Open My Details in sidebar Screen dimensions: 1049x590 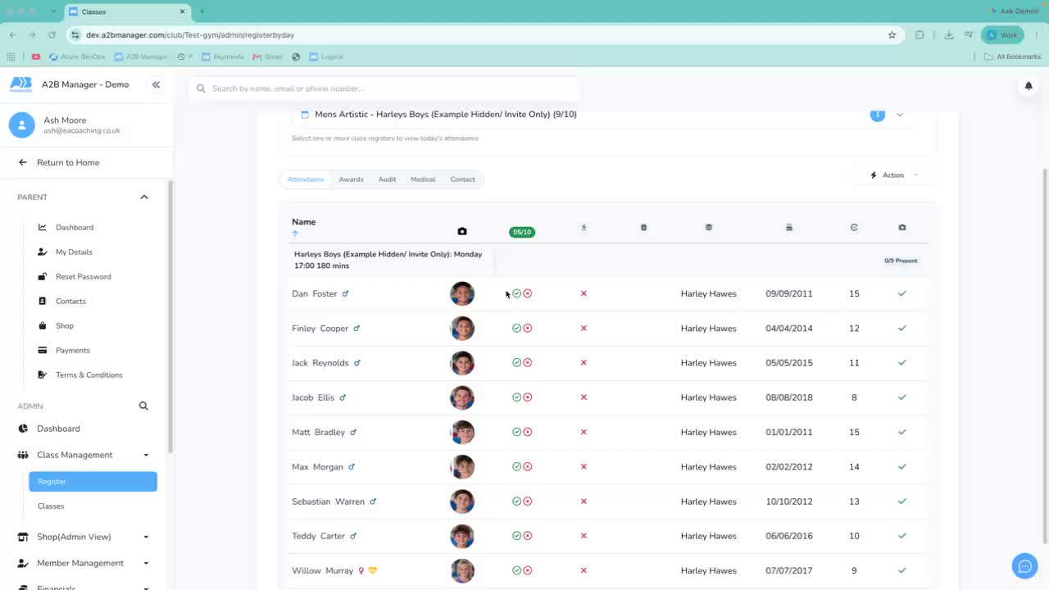click(x=74, y=252)
